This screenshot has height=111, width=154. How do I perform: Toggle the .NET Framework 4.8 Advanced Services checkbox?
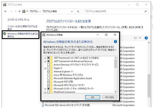[x=48, y=61]
